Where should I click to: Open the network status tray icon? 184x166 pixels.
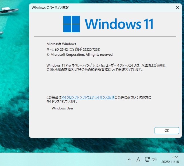(x=147, y=159)
